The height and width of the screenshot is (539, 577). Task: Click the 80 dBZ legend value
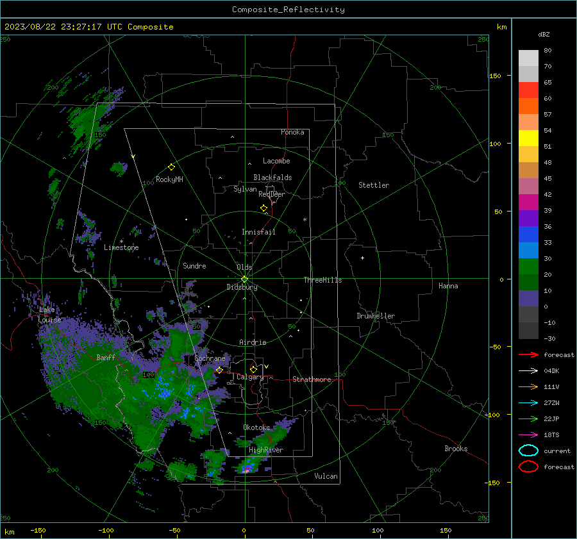pyautogui.click(x=548, y=50)
